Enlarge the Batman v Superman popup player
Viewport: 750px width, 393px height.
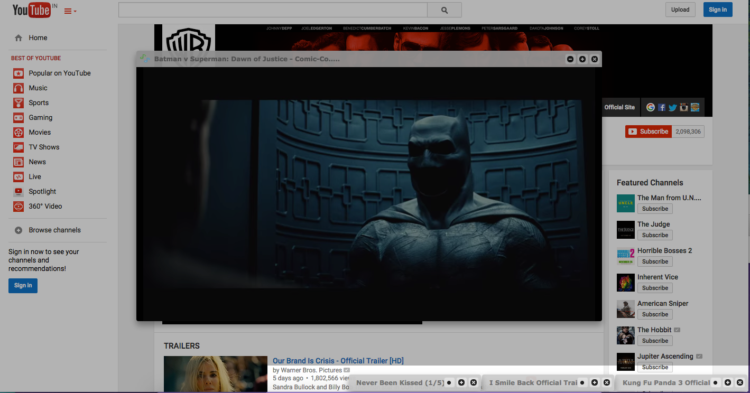(x=582, y=59)
